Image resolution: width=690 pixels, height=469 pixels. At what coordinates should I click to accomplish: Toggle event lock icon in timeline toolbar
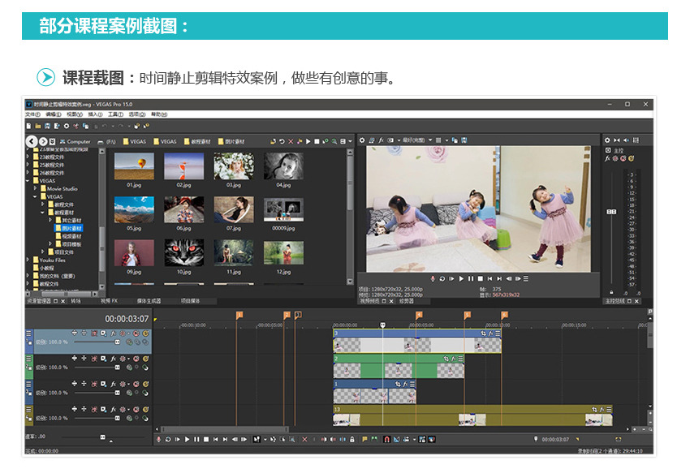tap(352, 439)
